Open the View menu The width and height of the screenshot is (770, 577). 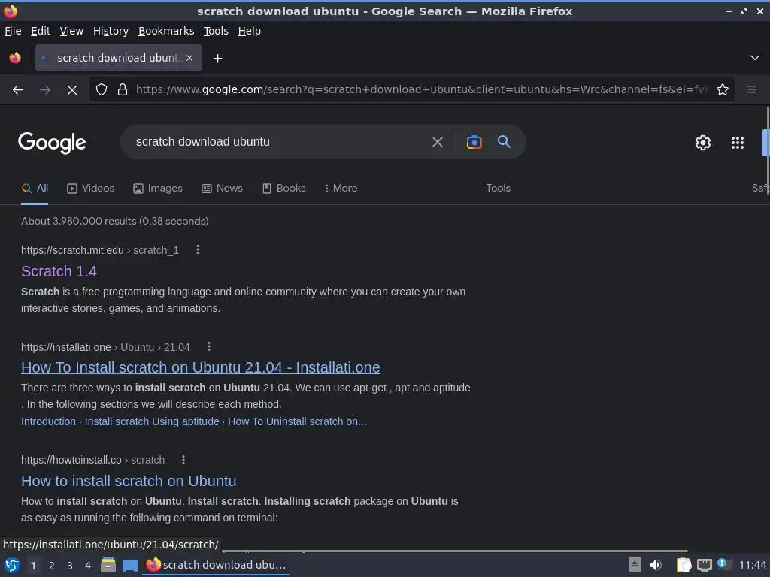click(x=71, y=31)
